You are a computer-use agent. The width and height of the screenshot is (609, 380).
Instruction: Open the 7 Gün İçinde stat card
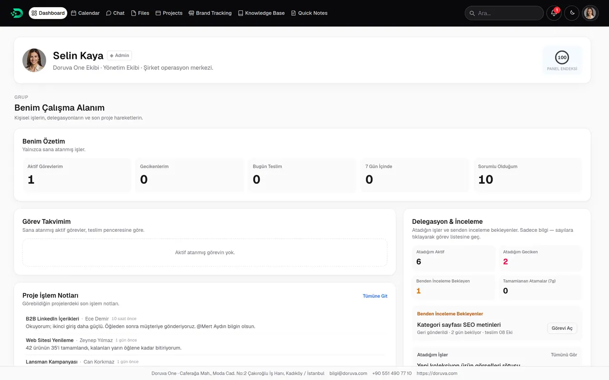coord(415,175)
